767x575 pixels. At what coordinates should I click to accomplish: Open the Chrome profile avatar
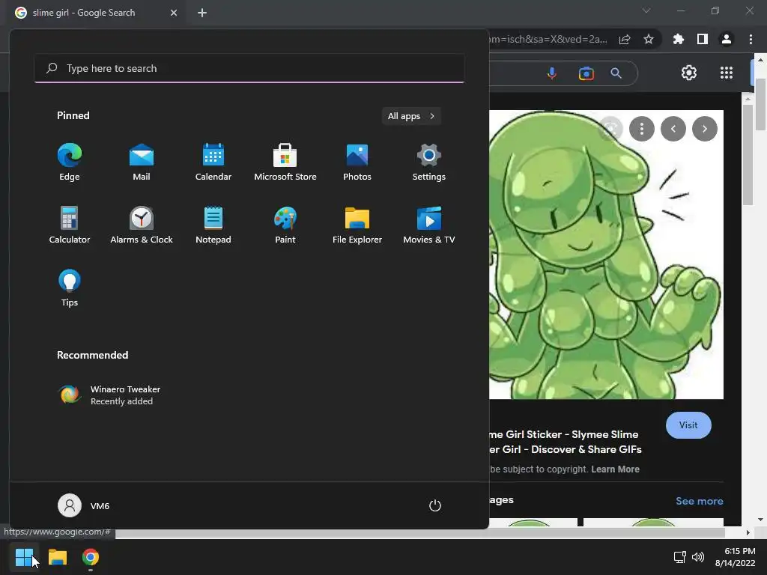click(727, 40)
